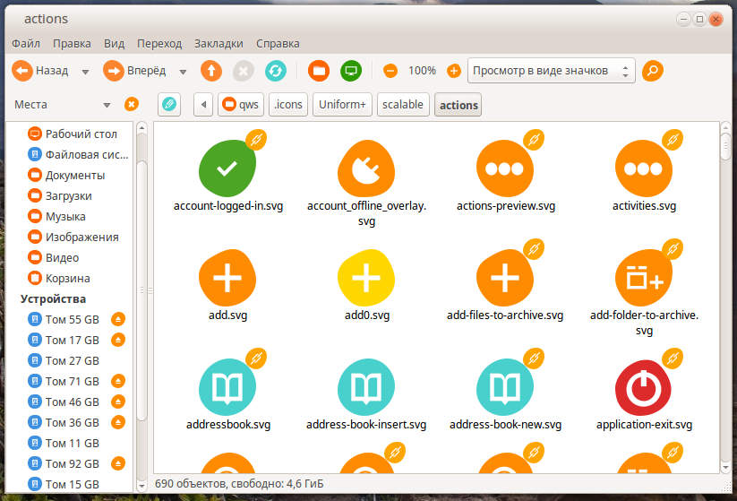Jump to Uniform+ in path bar
The width and height of the screenshot is (737, 501).
pyautogui.click(x=342, y=105)
